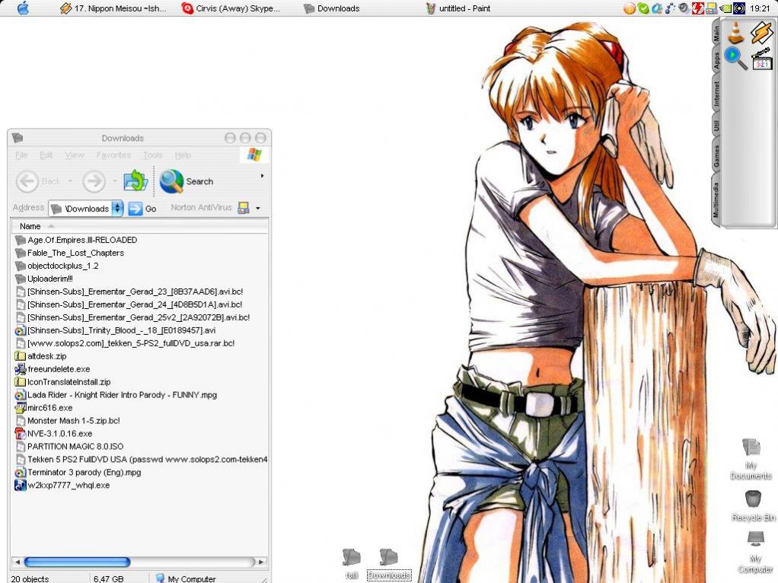Select the My Computer desktop icon
Viewport: 778px width, 583px height.
coord(755,552)
